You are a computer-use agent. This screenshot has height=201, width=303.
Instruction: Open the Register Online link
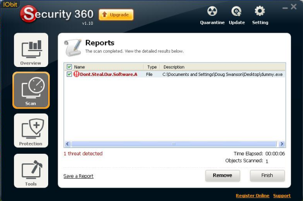252,196
